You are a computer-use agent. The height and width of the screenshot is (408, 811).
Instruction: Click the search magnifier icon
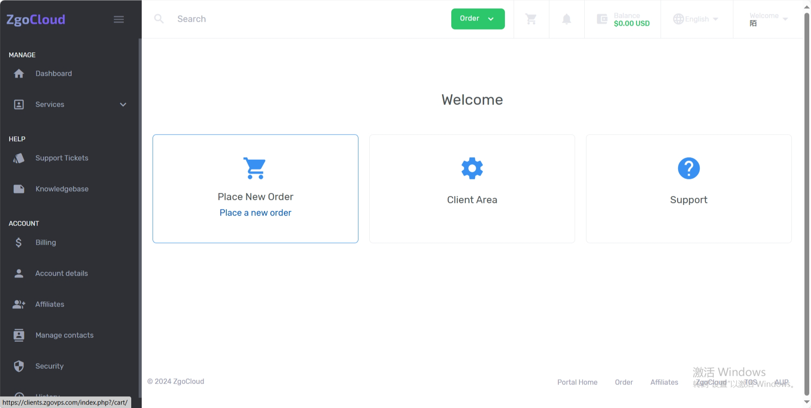(159, 19)
